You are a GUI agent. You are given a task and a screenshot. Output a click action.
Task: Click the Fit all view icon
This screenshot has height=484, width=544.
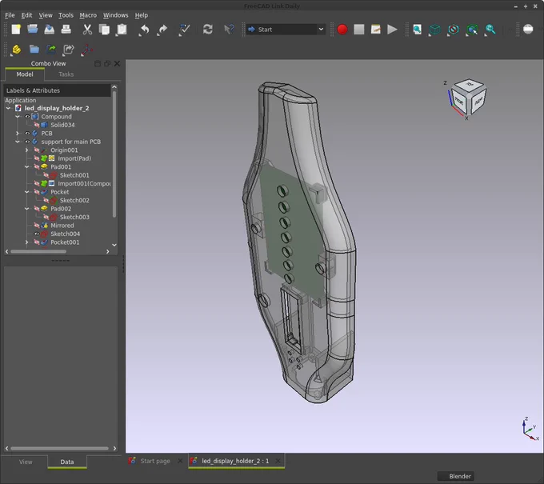[x=418, y=30]
